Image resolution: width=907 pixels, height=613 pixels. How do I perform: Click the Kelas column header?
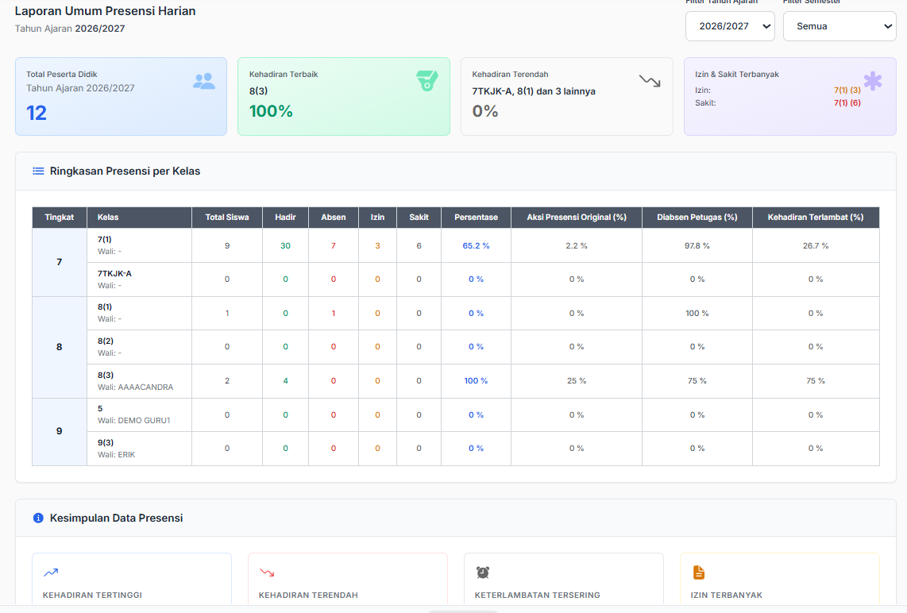[140, 218]
